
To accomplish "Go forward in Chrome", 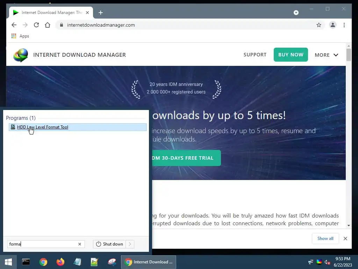I will (x=25, y=25).
